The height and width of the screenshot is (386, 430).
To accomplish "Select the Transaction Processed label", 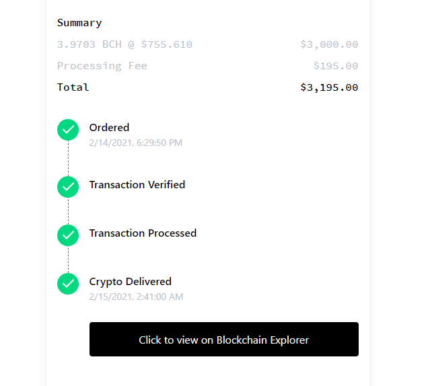I will [143, 233].
